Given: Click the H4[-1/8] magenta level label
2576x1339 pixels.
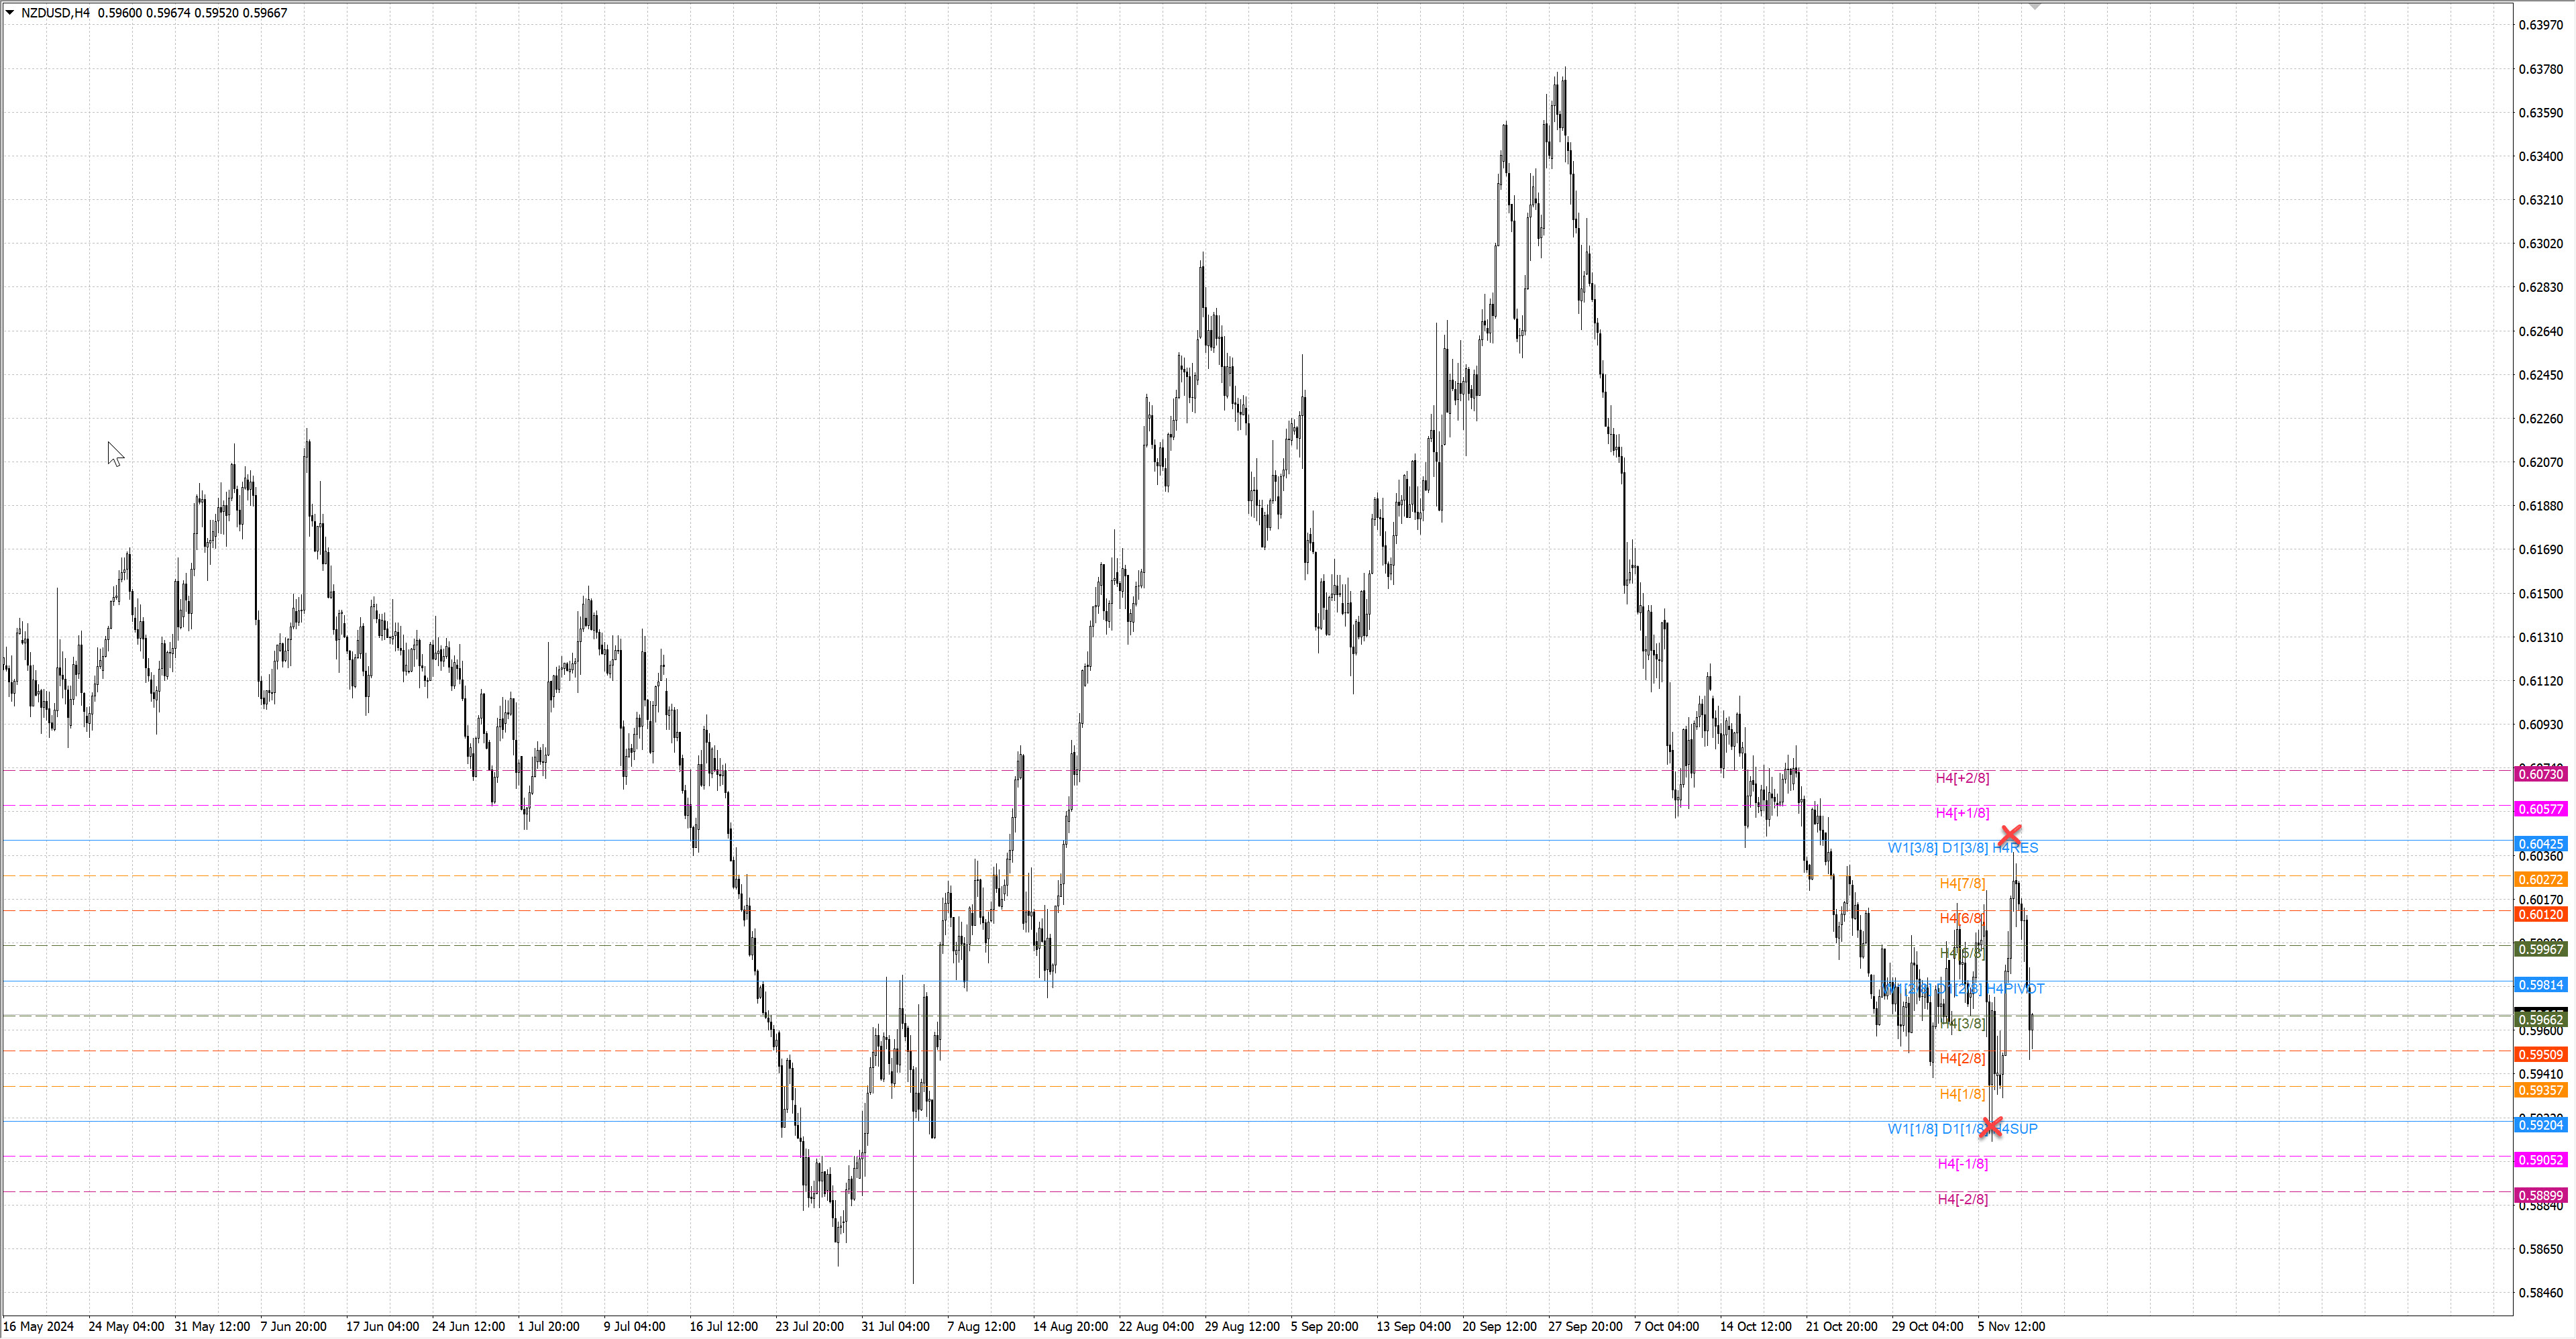Looking at the screenshot, I should (x=1962, y=1163).
